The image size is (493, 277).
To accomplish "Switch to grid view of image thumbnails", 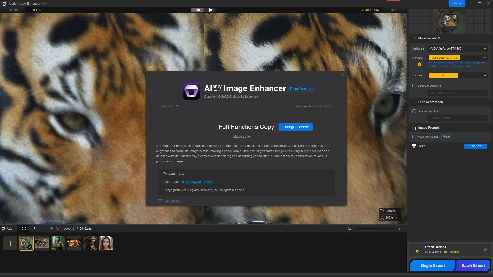I will coord(23,228).
